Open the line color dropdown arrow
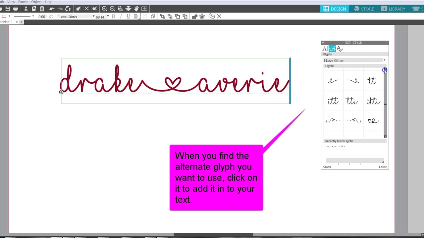424x238 pixels. point(9,17)
